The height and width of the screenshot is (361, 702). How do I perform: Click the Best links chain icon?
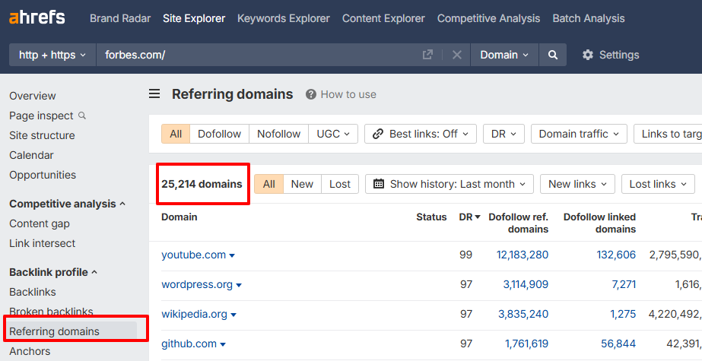point(378,134)
